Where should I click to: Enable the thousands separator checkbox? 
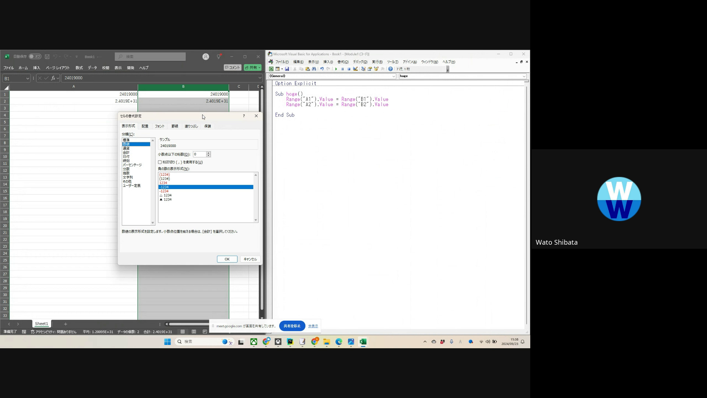160,162
